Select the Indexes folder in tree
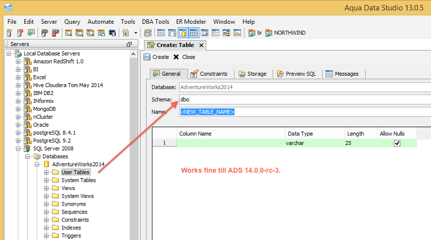The height and width of the screenshot is (240, 431). pyautogui.click(x=71, y=228)
